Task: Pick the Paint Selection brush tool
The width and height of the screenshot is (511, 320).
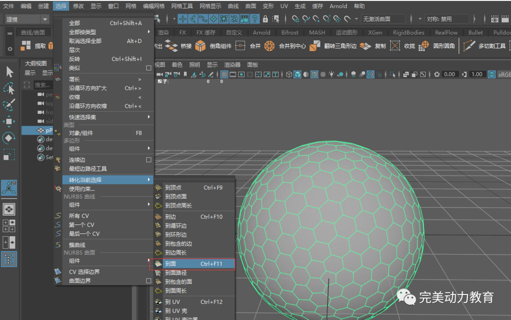Action: (9, 105)
